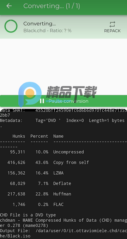The width and height of the screenshot is (127, 239).
Task: Select the Converting... (1 / 1) title
Action: (x=52, y=6)
